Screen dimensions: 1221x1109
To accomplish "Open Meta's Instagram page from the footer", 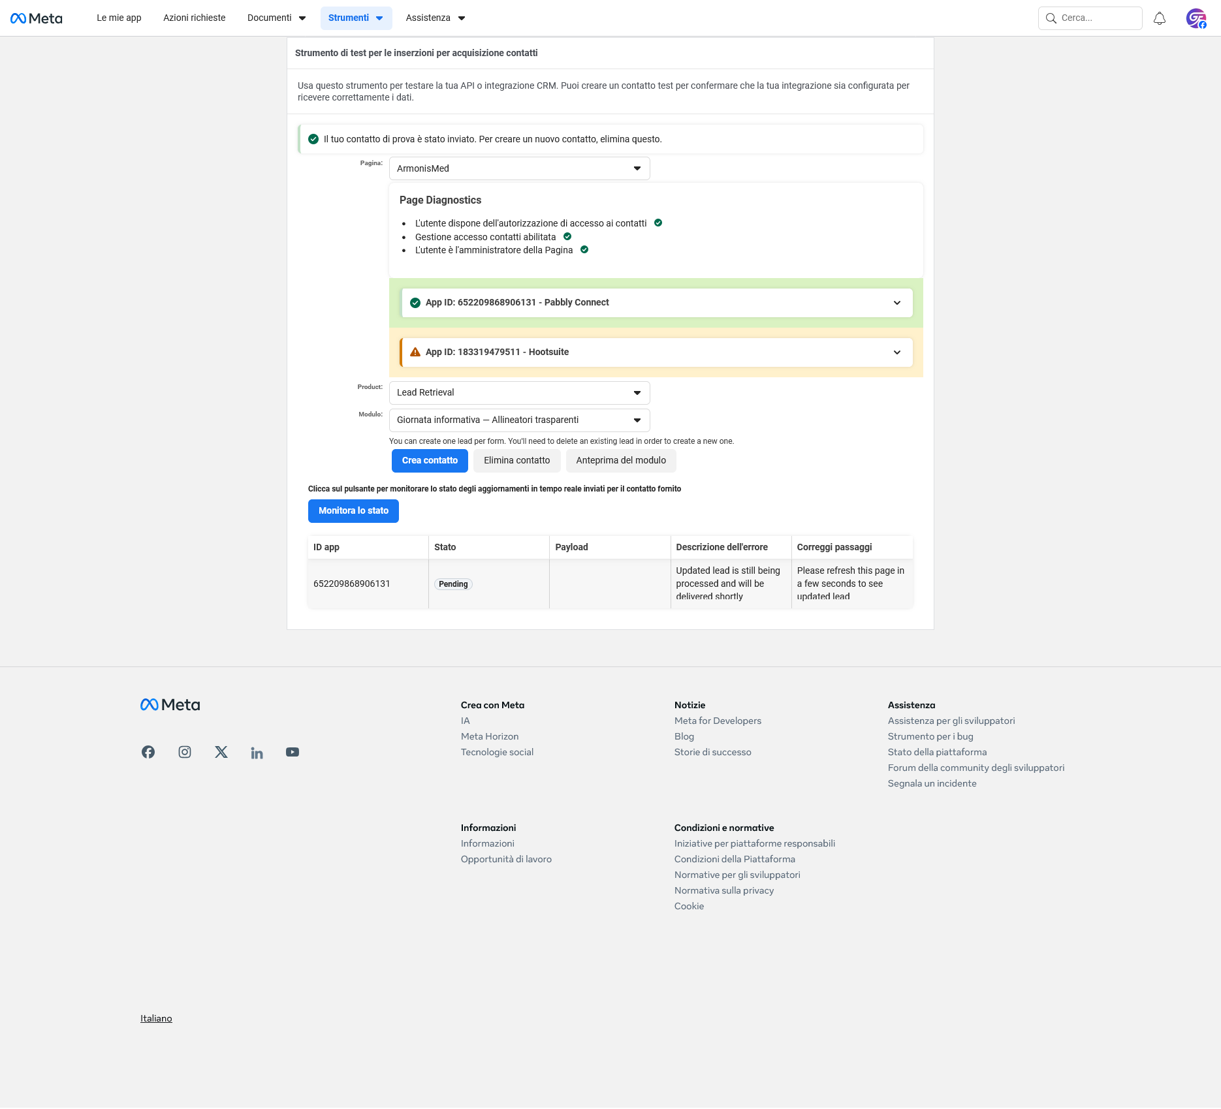I will [185, 752].
